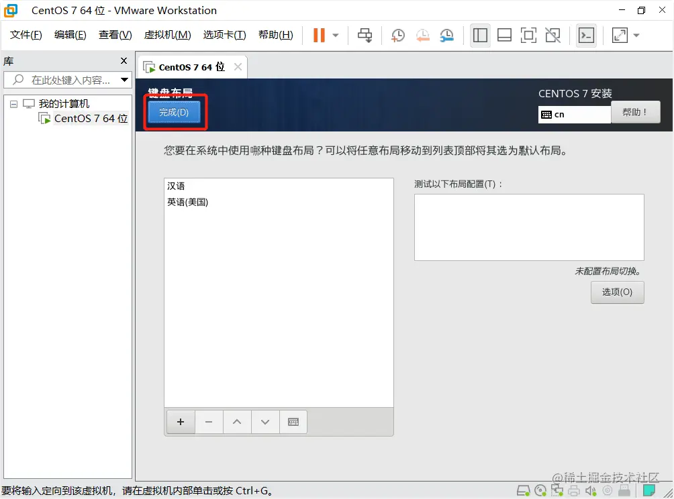Click the move layout up arrow
This screenshot has height=499, width=674.
click(237, 422)
